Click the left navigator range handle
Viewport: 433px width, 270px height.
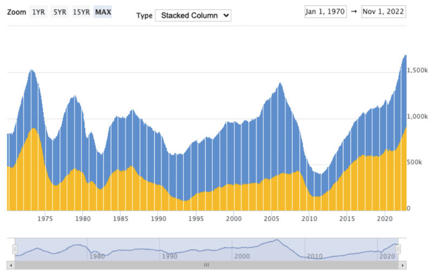click(15, 249)
